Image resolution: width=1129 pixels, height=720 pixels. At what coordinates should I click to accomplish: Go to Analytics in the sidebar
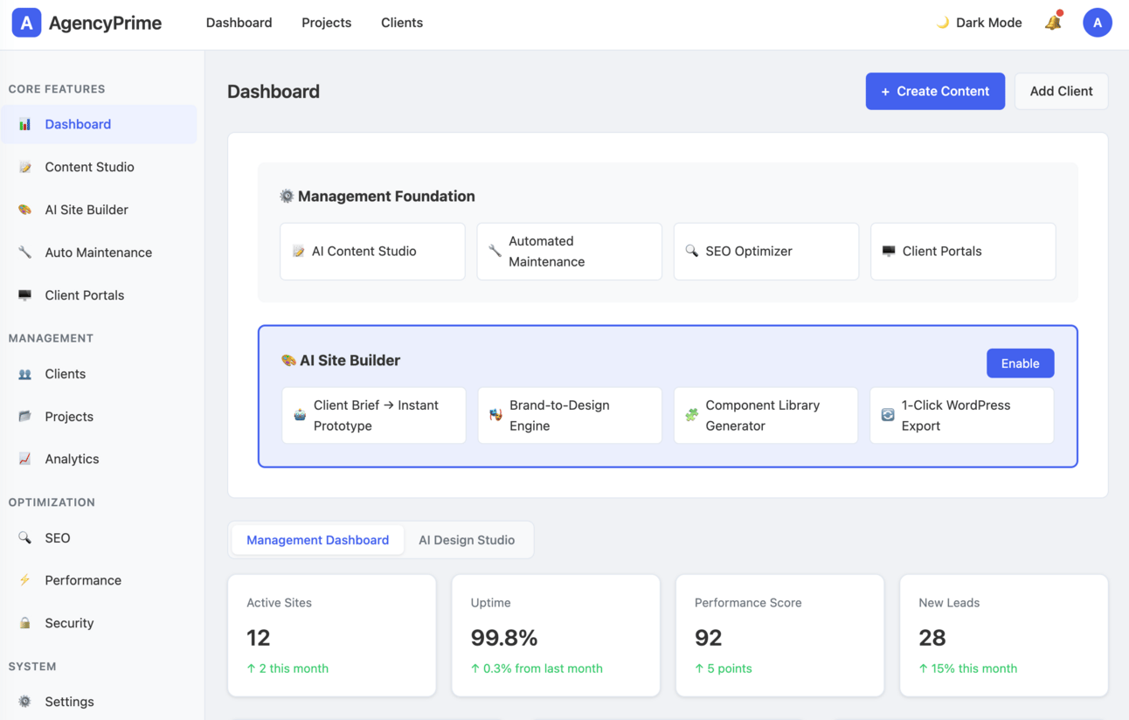[72, 459]
